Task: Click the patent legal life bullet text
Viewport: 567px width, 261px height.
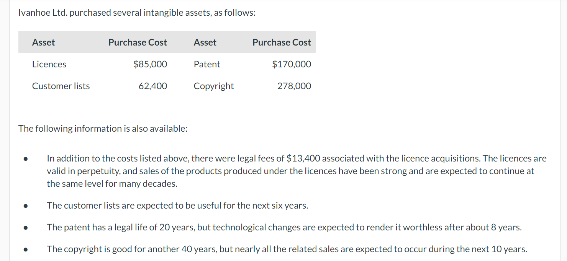Action: (x=284, y=227)
